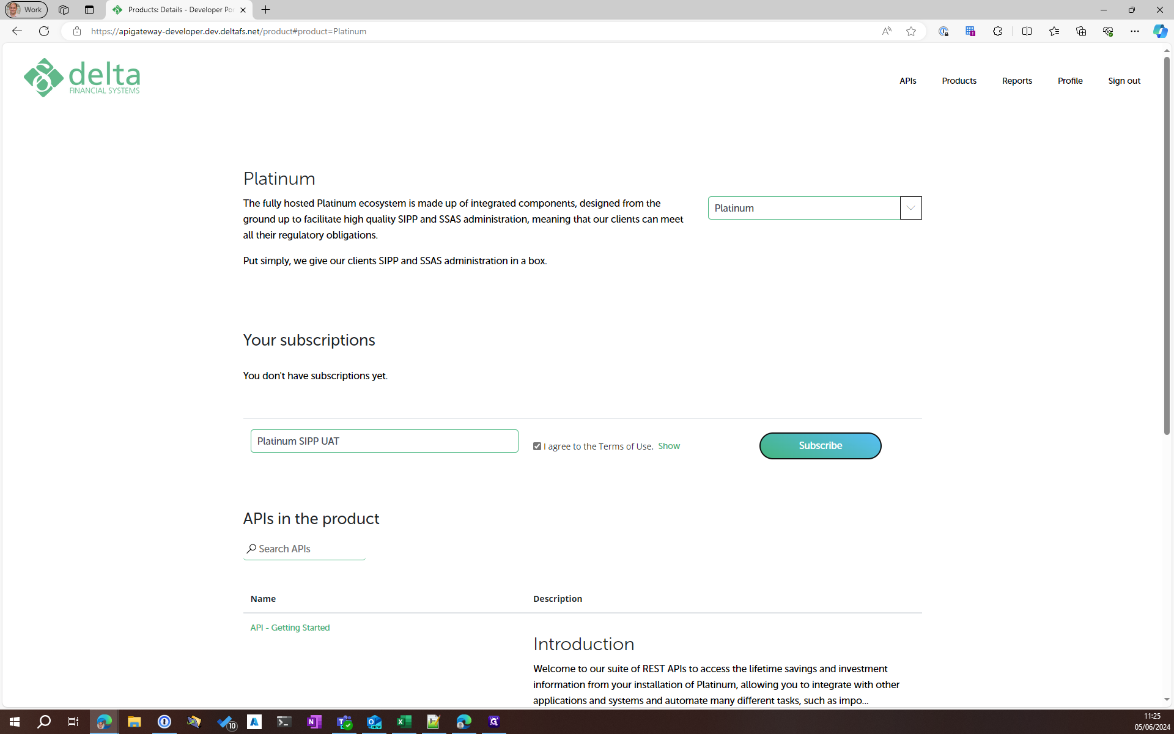Open the Profile navigation link
This screenshot has width=1174, height=734.
(x=1070, y=81)
